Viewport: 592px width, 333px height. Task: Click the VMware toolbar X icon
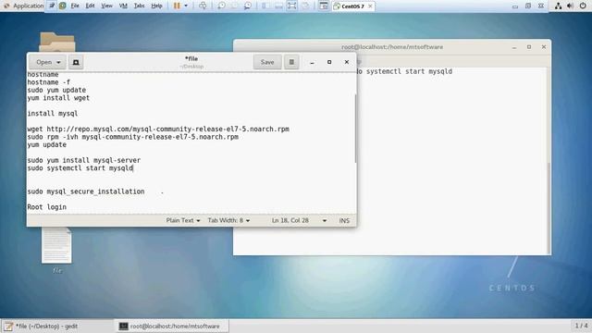(x=540, y=6)
